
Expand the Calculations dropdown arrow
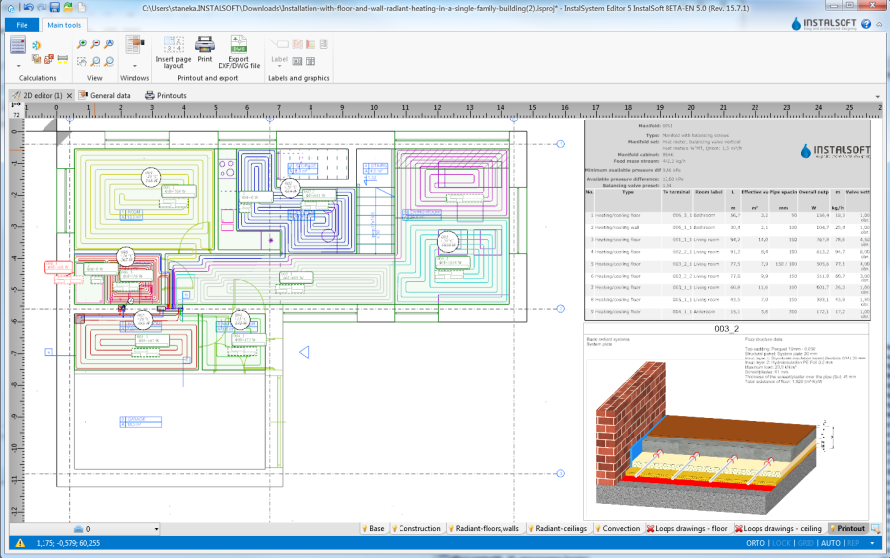pyautogui.click(x=18, y=66)
